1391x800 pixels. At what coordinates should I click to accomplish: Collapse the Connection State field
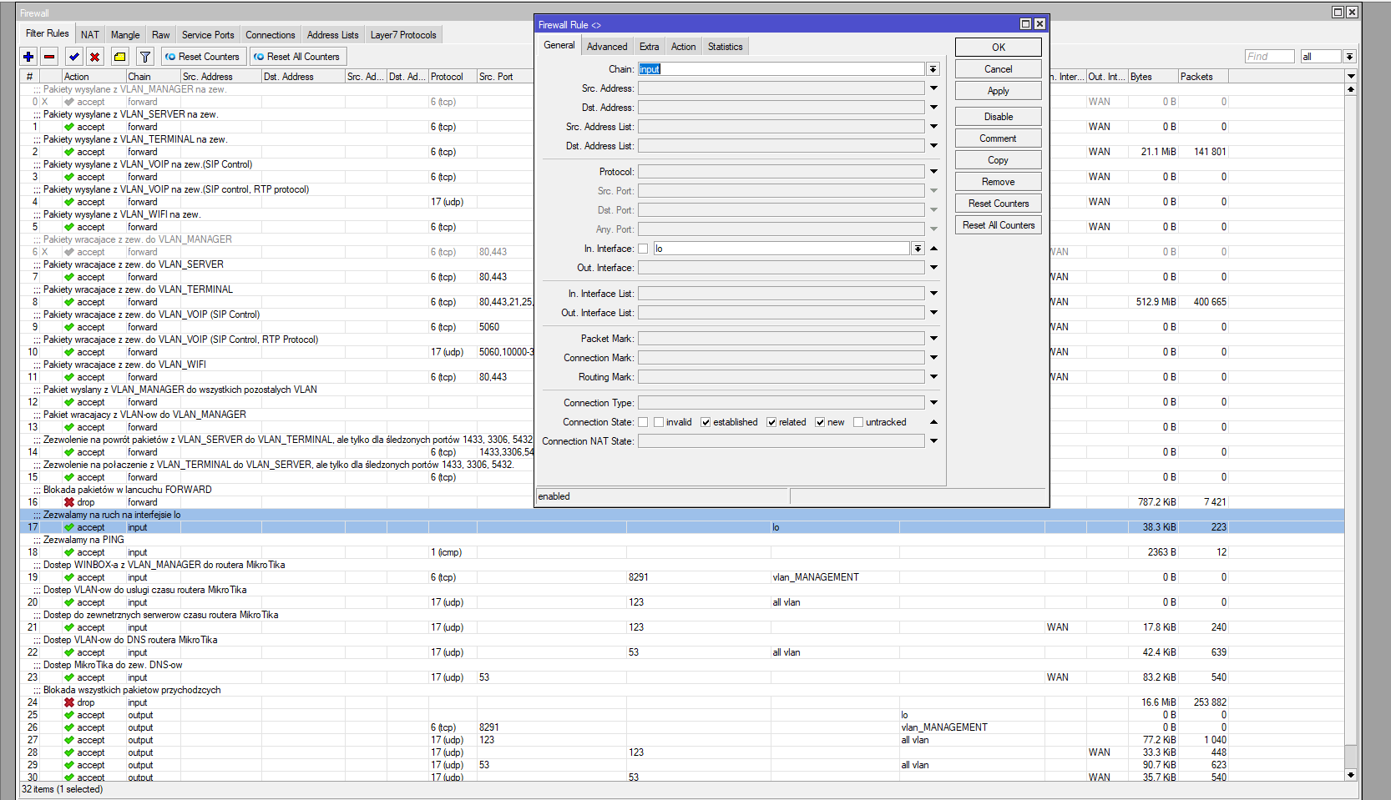coord(933,422)
